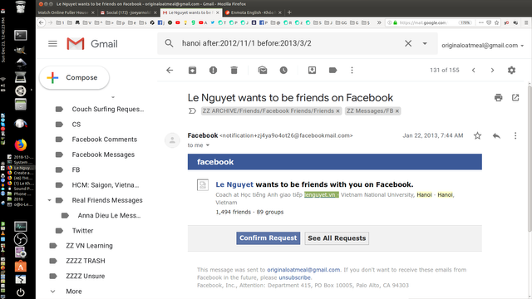Click the Move to icon
This screenshot has width=532, height=299.
(313, 70)
